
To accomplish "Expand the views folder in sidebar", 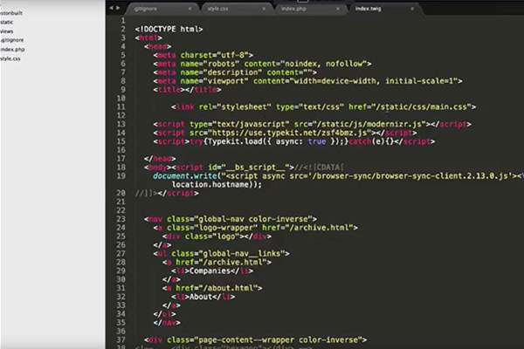I will tap(6, 31).
